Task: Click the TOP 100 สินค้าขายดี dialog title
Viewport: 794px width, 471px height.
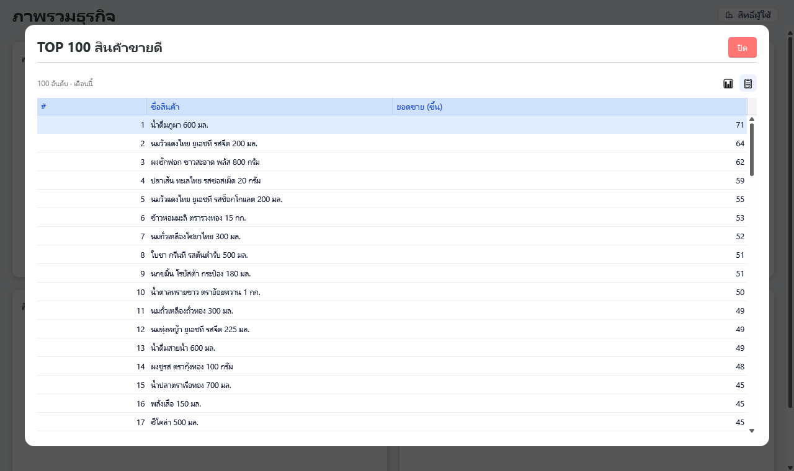Action: (x=100, y=48)
